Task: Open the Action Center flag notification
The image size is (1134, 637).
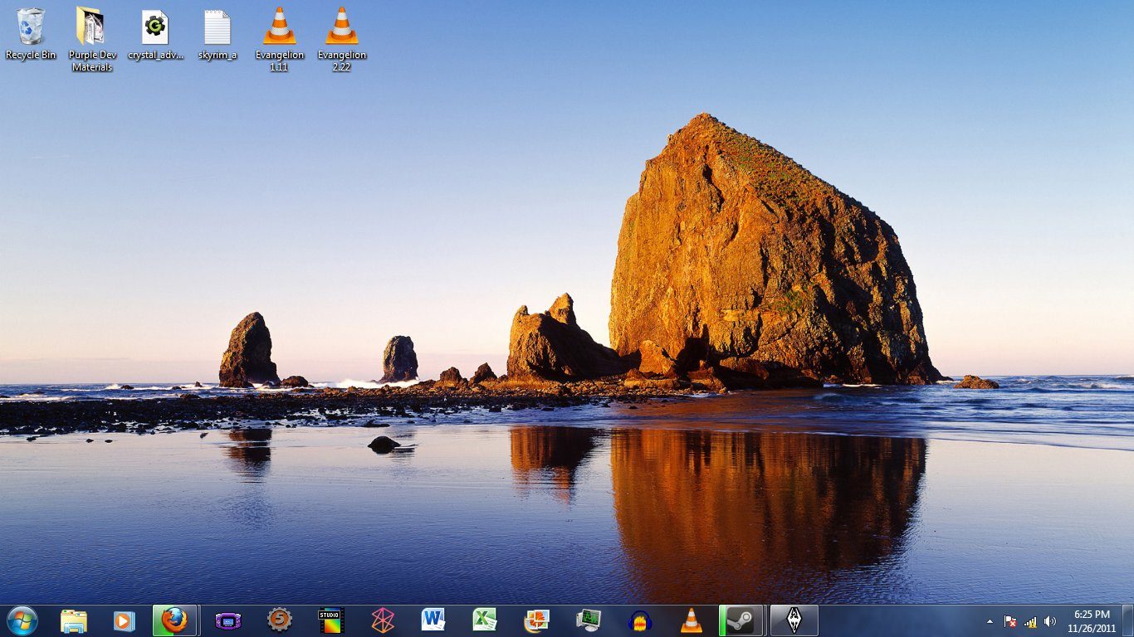Action: [1010, 621]
